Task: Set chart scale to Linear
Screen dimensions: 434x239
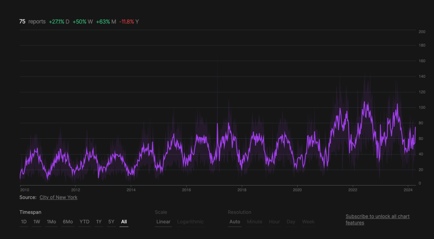Action: click(x=163, y=222)
